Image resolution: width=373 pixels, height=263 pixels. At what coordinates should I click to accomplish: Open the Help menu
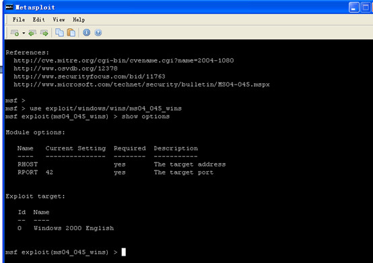pyautogui.click(x=79, y=19)
